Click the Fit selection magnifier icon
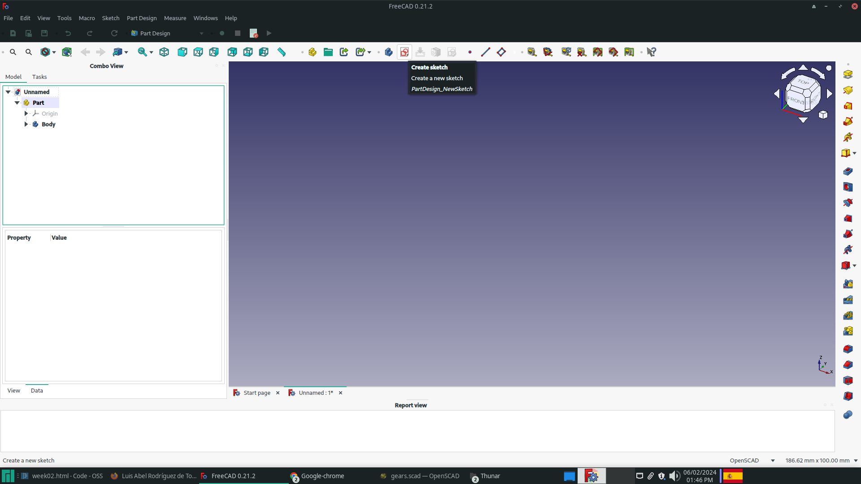861x484 pixels. click(29, 52)
